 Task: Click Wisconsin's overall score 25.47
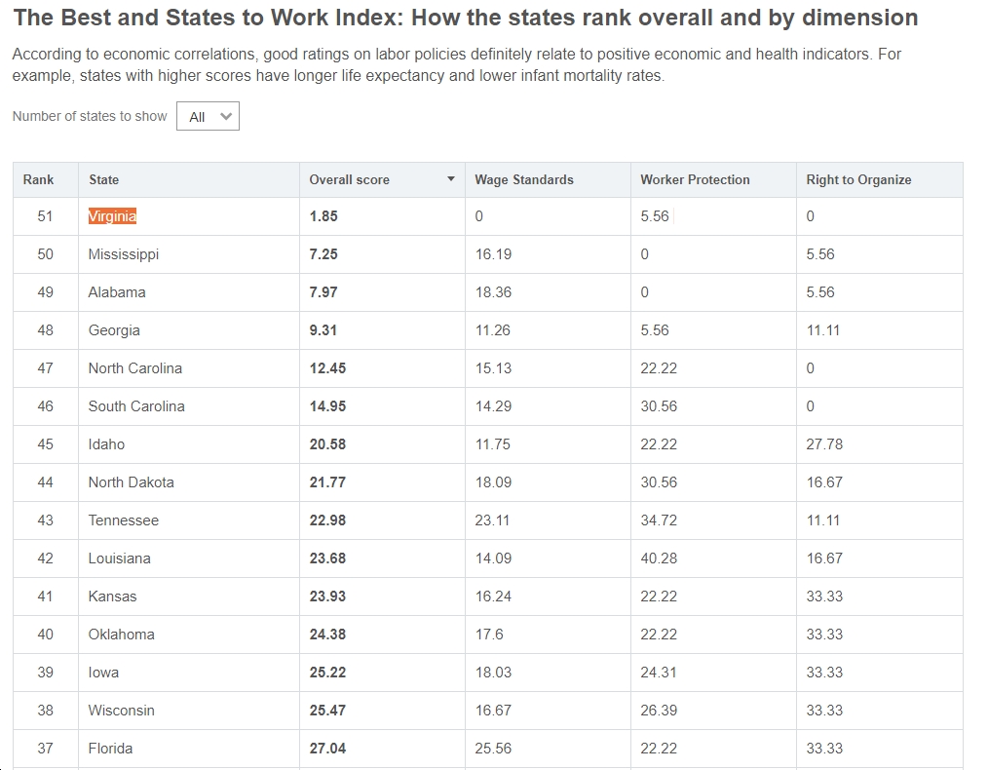point(327,711)
